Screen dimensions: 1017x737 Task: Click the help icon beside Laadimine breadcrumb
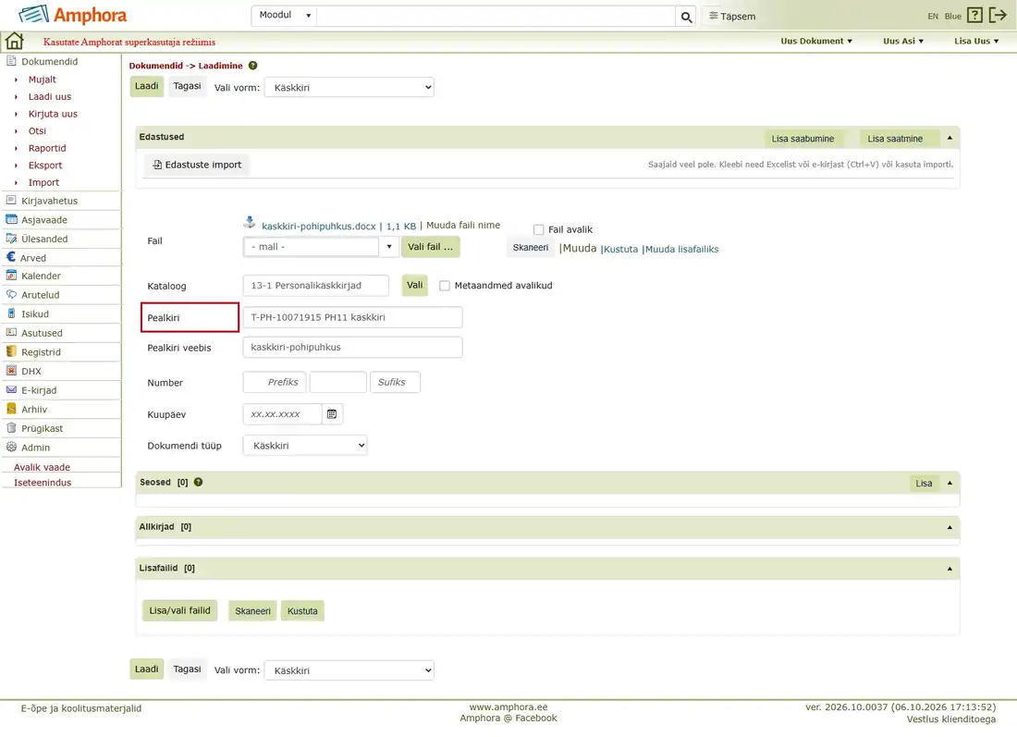coord(253,66)
